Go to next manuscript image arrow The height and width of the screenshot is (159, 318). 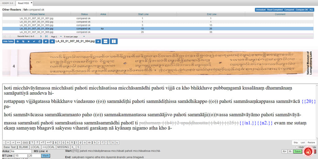98,41
